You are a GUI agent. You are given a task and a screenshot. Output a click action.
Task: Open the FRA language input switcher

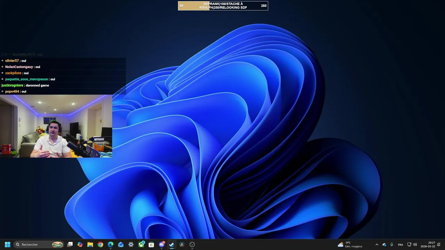pyautogui.click(x=400, y=244)
